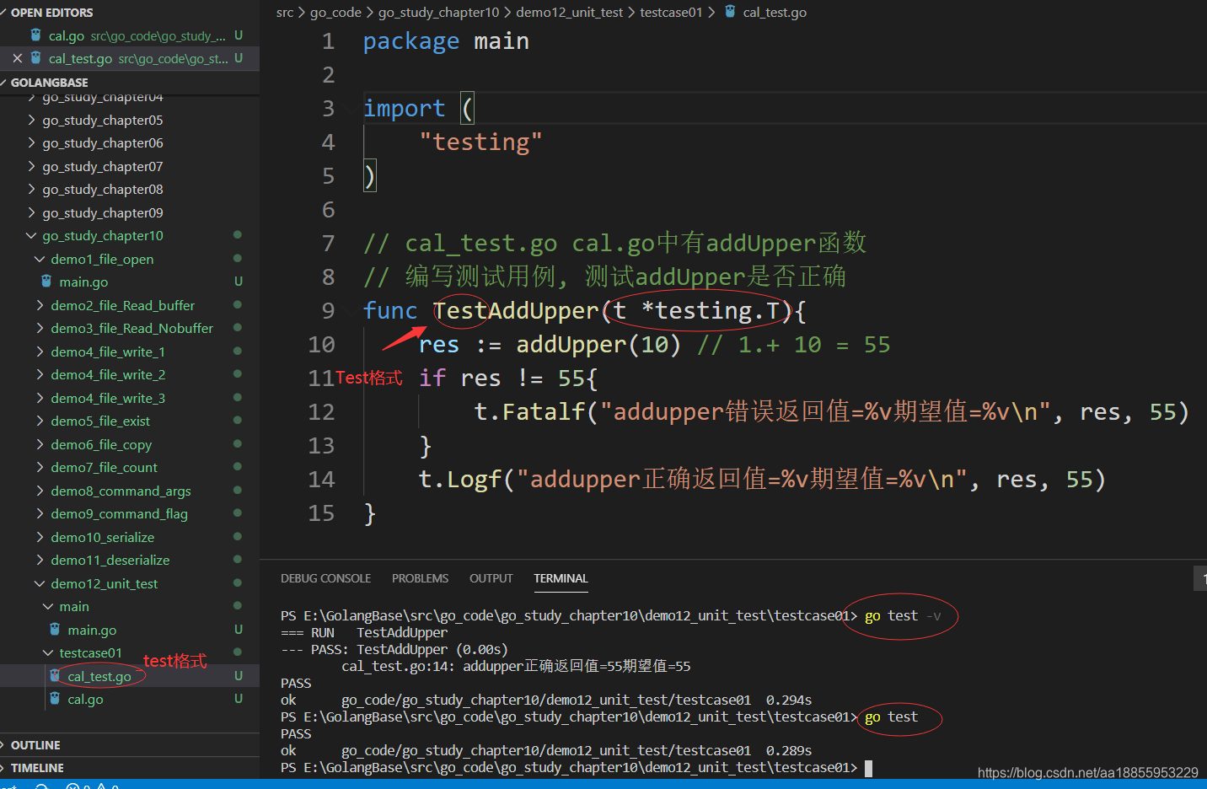
Task: Select the TERMINAL panel tab
Action: pos(561,578)
